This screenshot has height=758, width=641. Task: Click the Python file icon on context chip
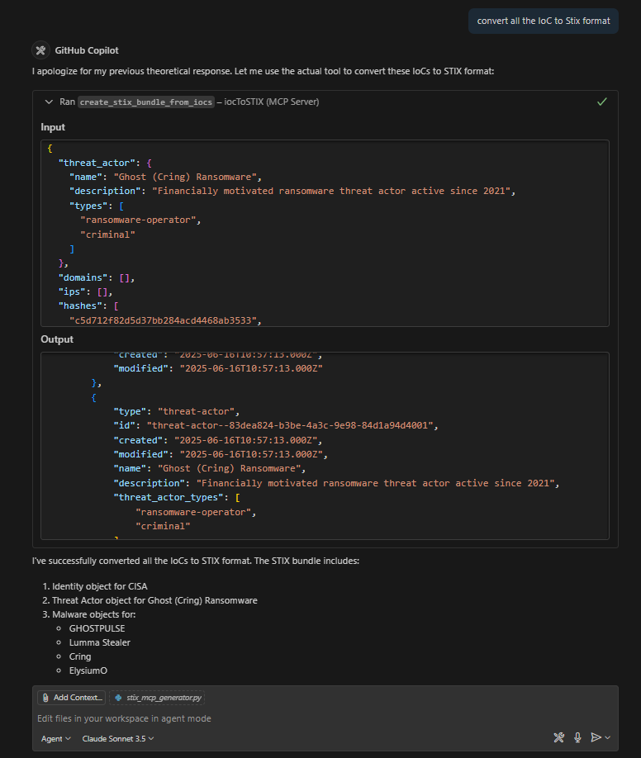118,698
